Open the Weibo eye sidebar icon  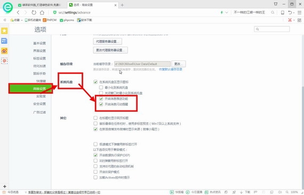4,51
